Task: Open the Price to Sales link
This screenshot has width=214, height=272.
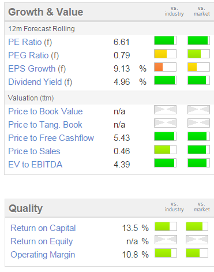Action: (x=34, y=151)
